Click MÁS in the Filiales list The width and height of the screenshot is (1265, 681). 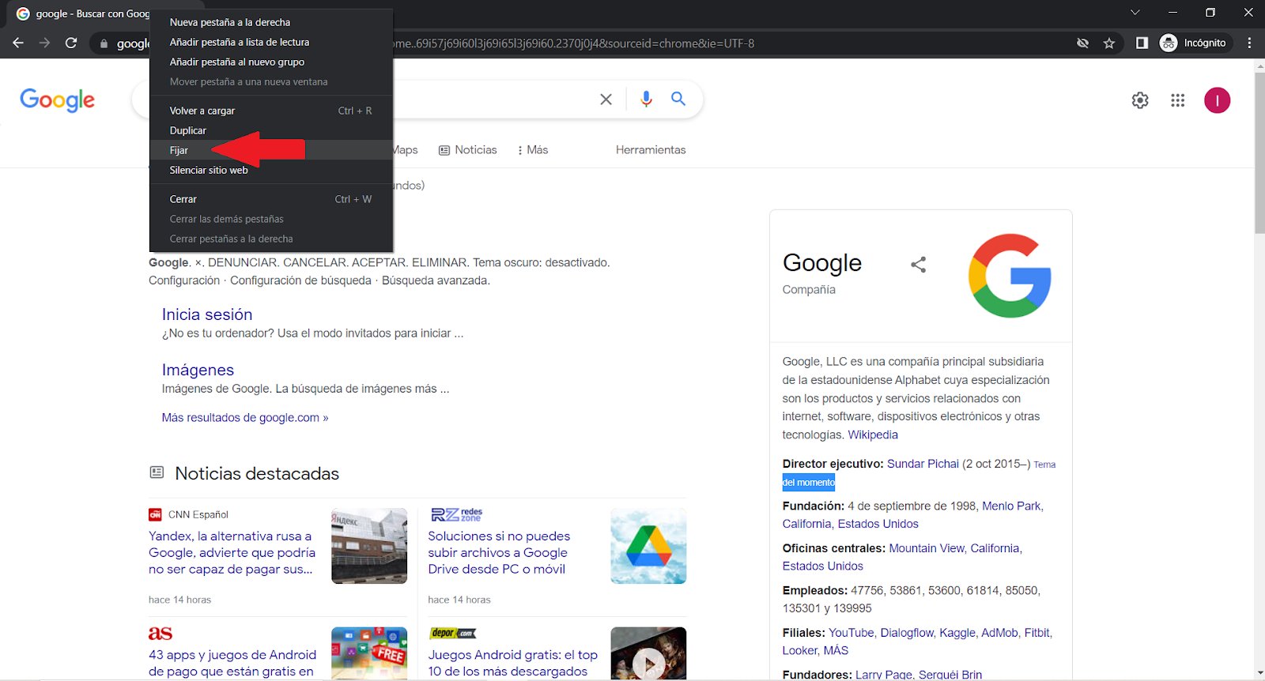click(x=836, y=651)
